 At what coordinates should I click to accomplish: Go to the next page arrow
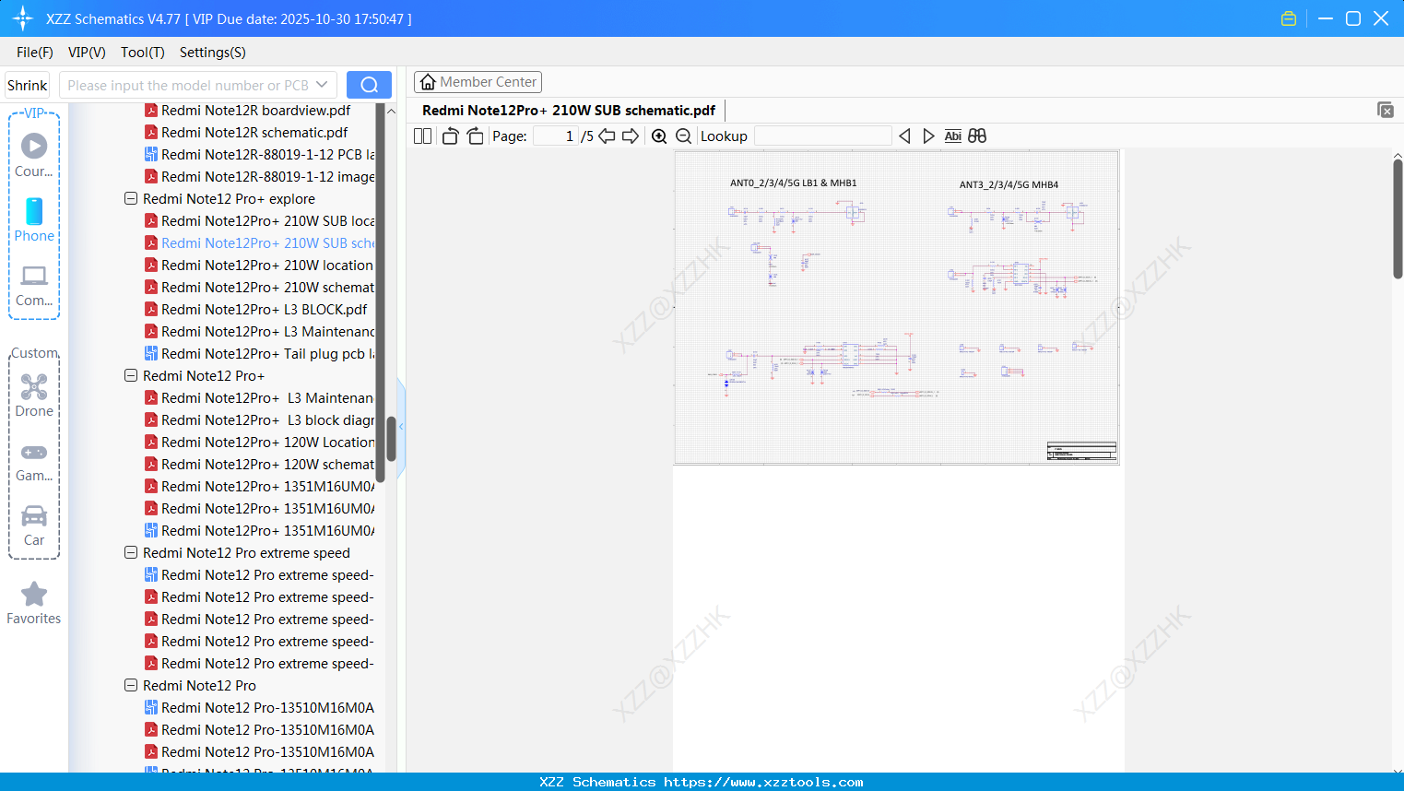631,136
